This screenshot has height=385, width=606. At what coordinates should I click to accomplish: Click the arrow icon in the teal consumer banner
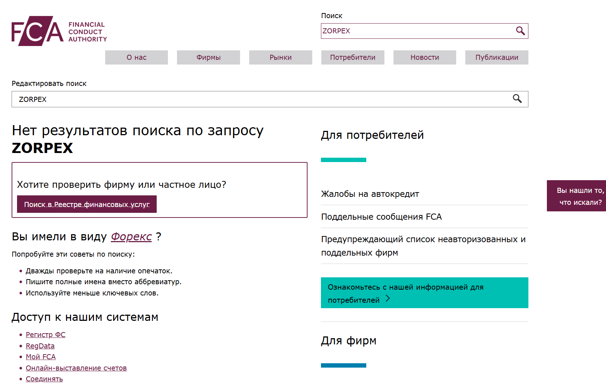[x=389, y=299]
